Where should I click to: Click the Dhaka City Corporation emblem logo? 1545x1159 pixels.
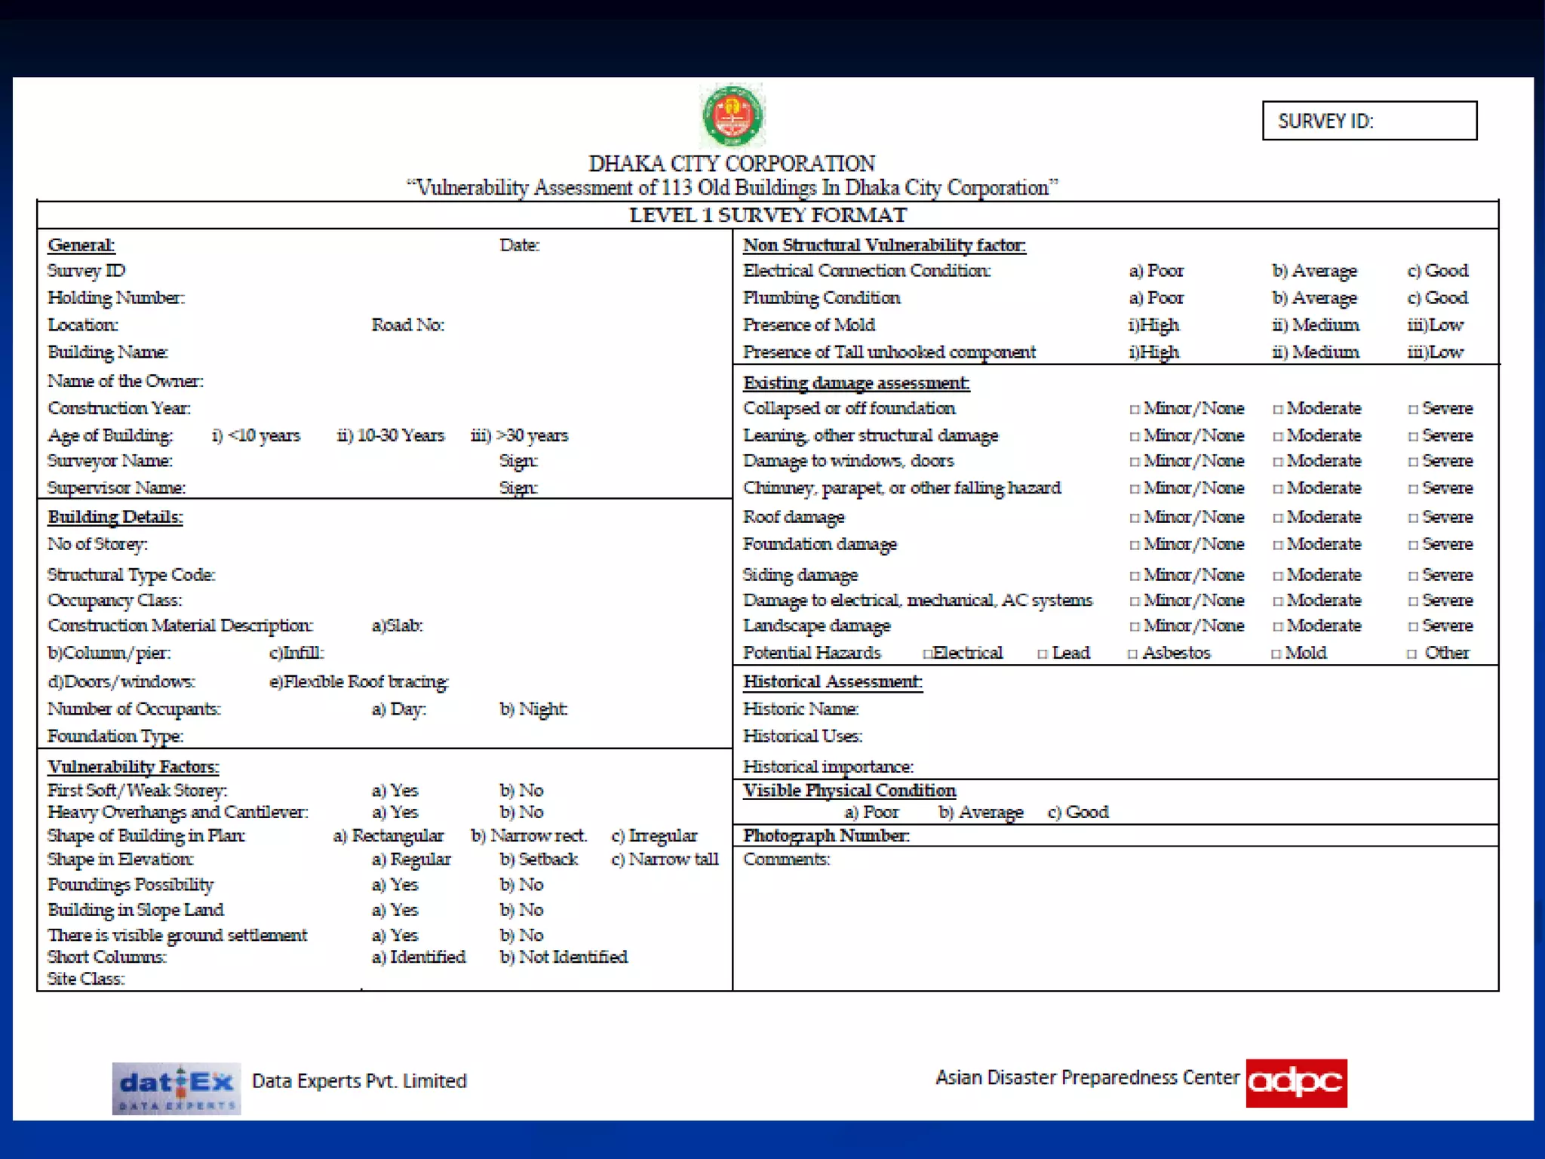click(x=733, y=116)
